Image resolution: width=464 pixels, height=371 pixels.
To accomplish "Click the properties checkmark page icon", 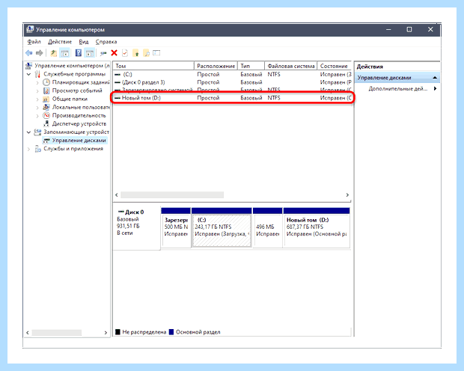I will tap(125, 53).
